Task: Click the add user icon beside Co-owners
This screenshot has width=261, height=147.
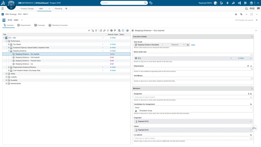Action: [251, 135]
